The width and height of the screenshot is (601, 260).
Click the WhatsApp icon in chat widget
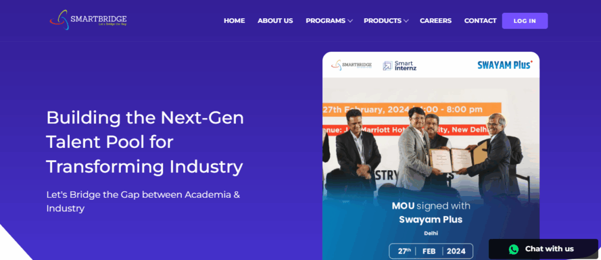coord(514,249)
